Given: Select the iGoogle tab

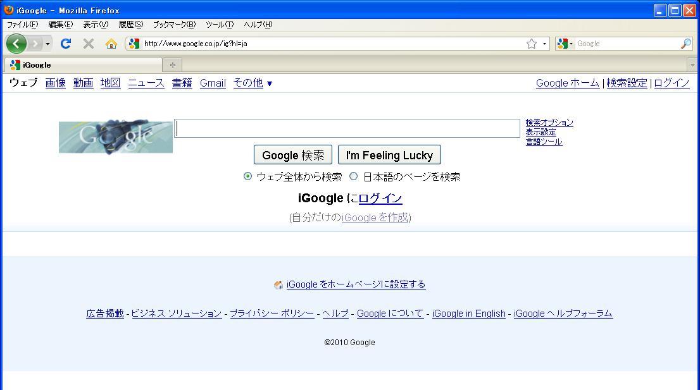Looking at the screenshot, I should tap(84, 65).
